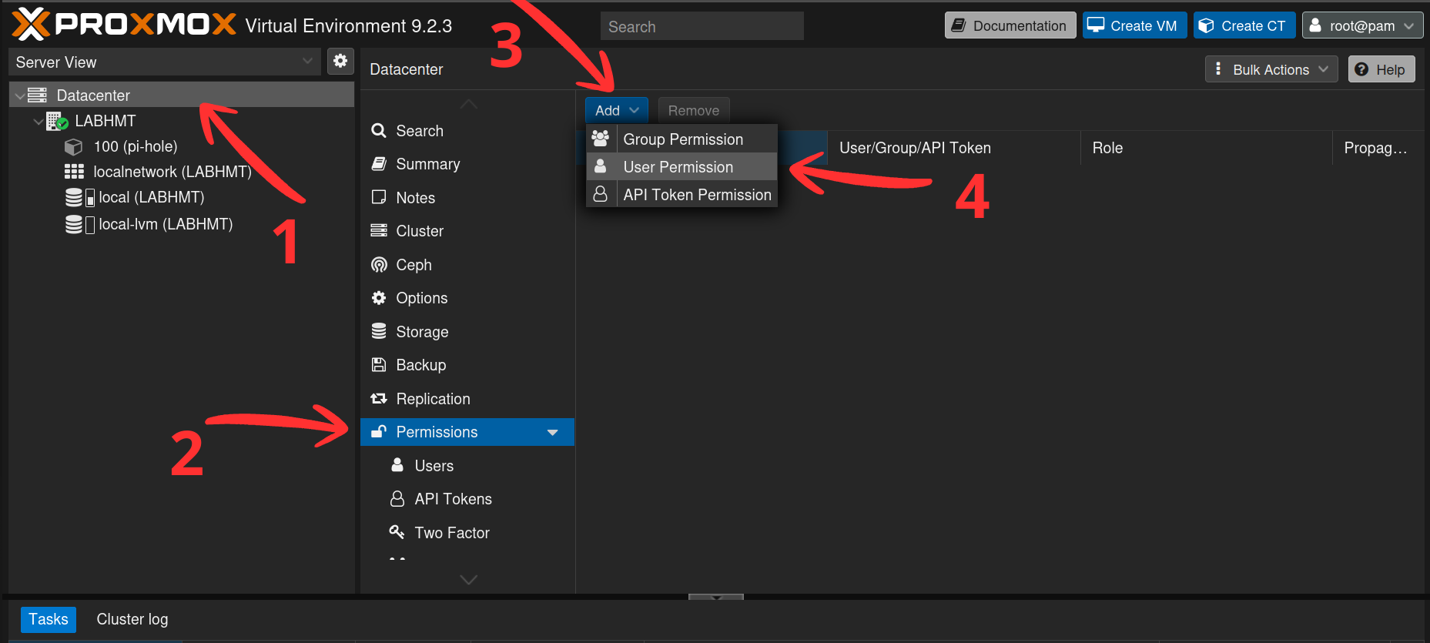Click the Role column header
Image resolution: width=1430 pixels, height=643 pixels.
point(1207,148)
